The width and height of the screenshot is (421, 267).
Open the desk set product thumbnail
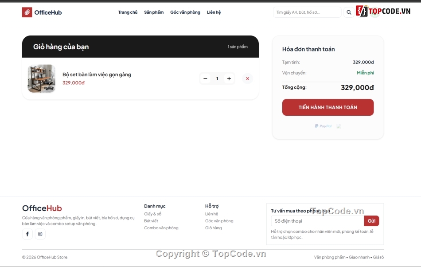tap(41, 79)
